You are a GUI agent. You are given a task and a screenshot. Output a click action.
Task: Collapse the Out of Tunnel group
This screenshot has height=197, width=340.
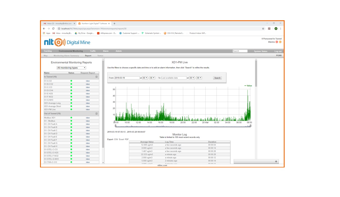97,114
